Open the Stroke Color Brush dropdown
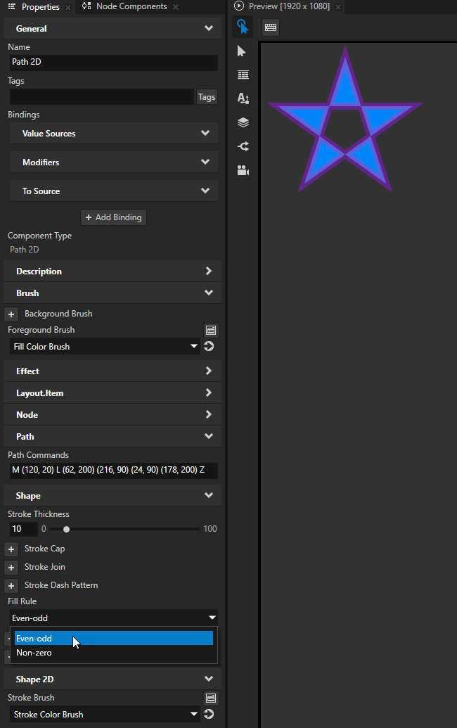The height and width of the screenshot is (728, 457). click(x=105, y=714)
